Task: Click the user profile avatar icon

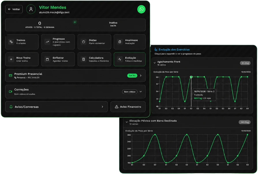Action: pyautogui.click(x=31, y=9)
